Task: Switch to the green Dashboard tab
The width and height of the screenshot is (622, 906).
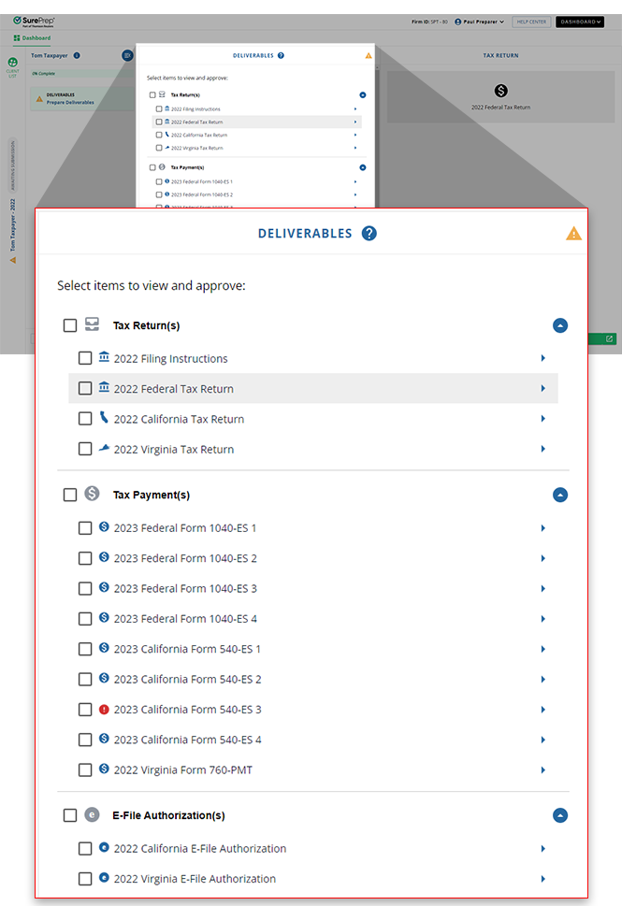Action: [32, 38]
